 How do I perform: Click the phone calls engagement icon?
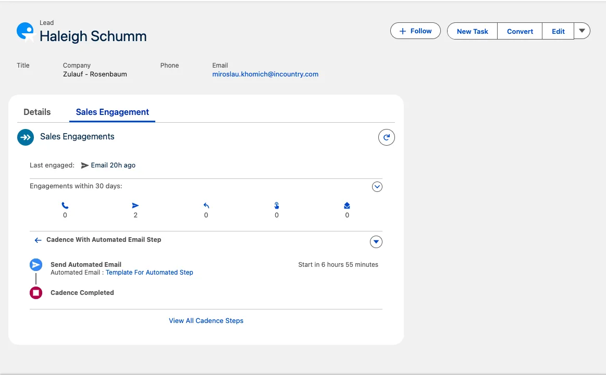tap(65, 206)
